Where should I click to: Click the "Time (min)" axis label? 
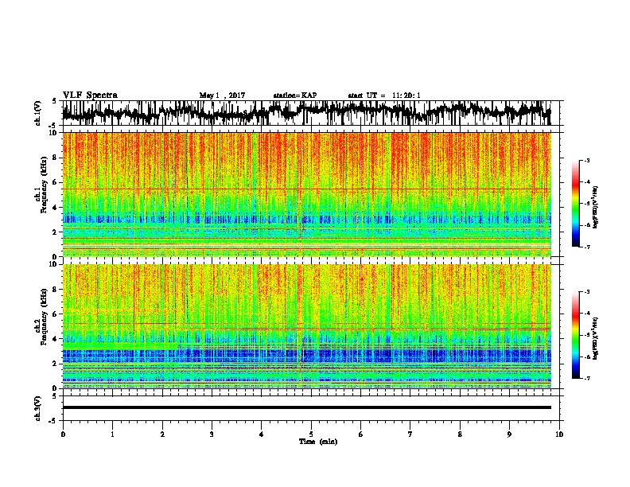(x=318, y=442)
